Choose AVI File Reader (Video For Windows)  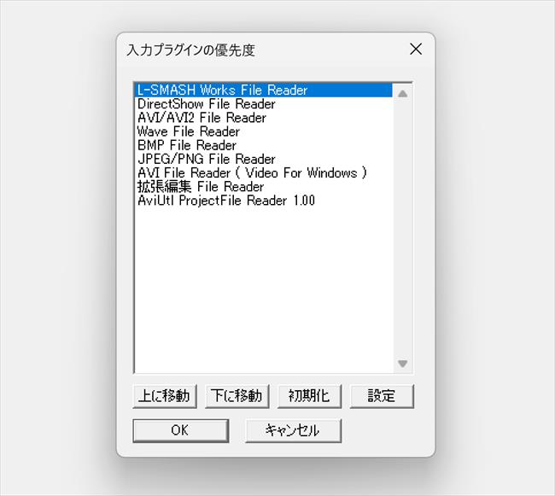click(252, 172)
